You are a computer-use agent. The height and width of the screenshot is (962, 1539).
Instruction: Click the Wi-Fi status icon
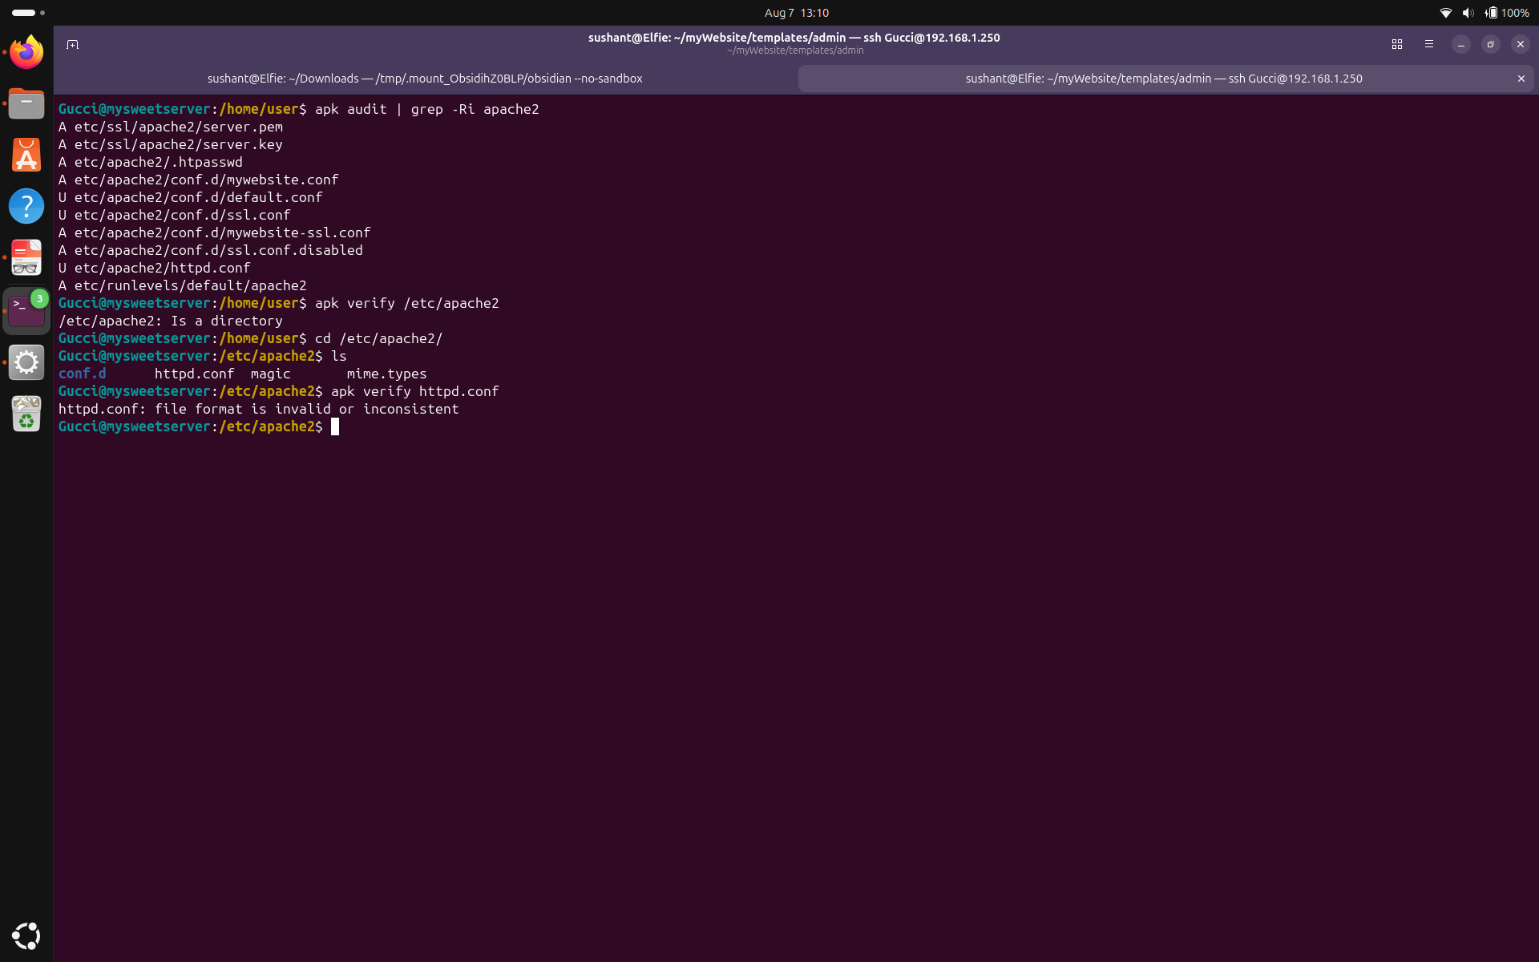pyautogui.click(x=1446, y=13)
